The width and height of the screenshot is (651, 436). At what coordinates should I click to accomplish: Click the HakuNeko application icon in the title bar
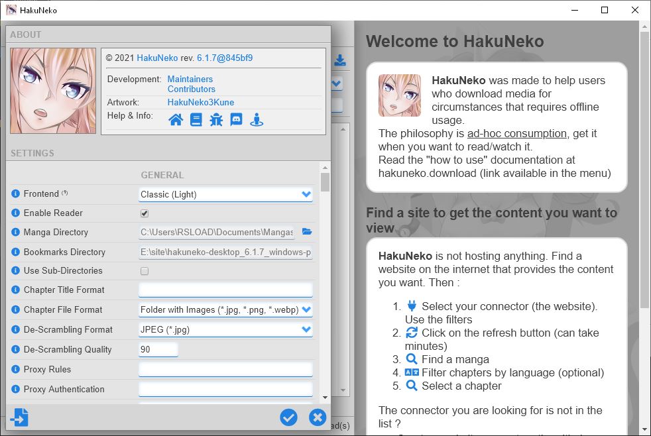11,10
